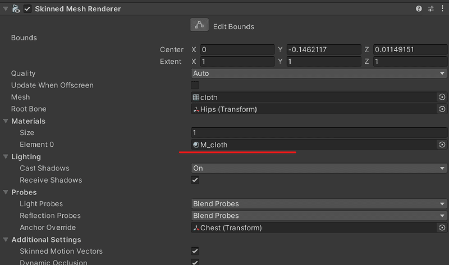The height and width of the screenshot is (265, 449).
Task: Click the M_cloth material field
Action: (x=314, y=145)
